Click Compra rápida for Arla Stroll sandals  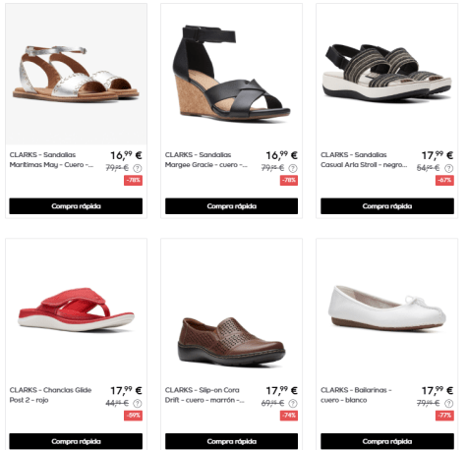point(387,206)
